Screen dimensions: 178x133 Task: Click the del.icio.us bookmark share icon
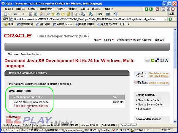click(157, 60)
